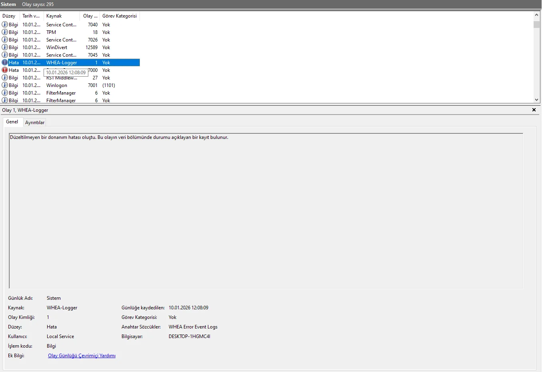The width and height of the screenshot is (542, 372).
Task: Close the Olay 1 WHEA-Logger details pane
Action: (x=534, y=110)
